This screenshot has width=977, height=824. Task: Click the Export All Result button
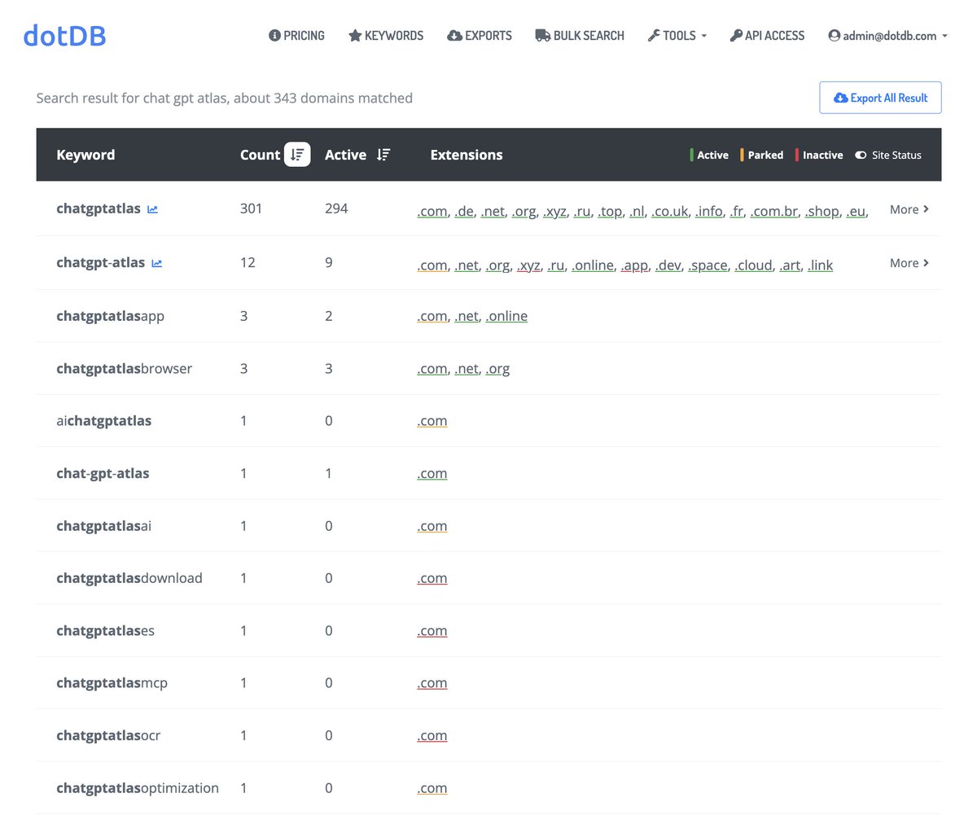click(x=880, y=97)
